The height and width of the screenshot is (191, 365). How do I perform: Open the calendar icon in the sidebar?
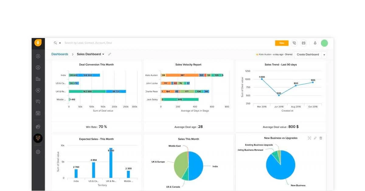[38, 113]
